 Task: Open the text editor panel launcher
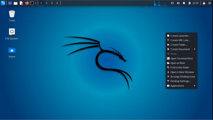pos(21,3)
